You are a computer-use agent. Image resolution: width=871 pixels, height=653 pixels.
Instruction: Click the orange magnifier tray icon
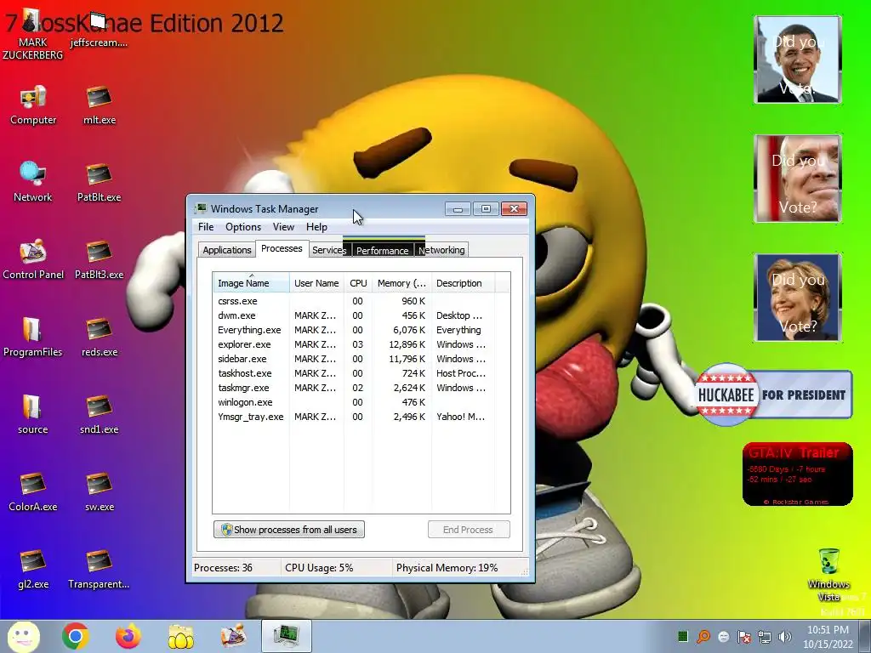pyautogui.click(x=703, y=637)
